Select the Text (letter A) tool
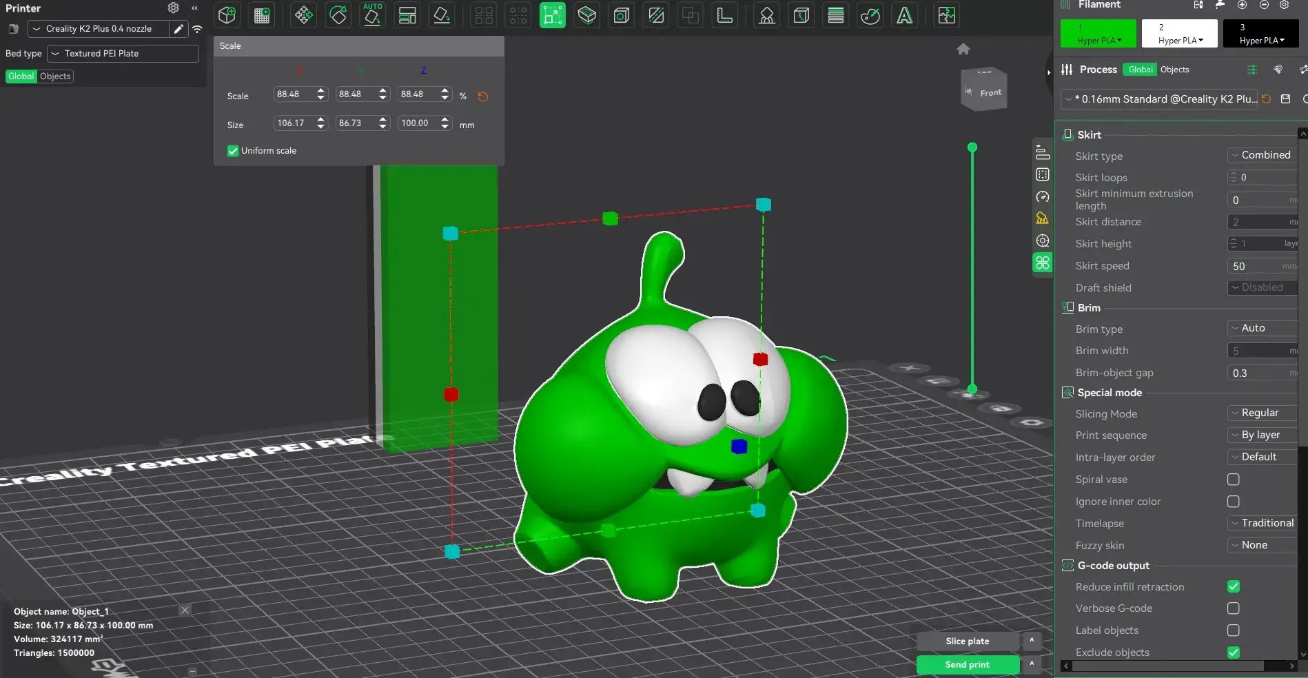Screen dimensions: 1308x678 click(905, 15)
